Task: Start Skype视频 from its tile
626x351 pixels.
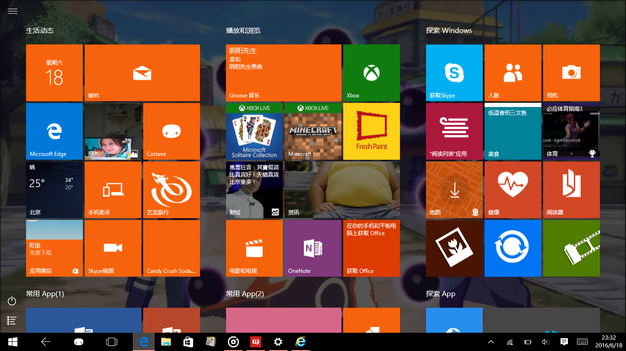Action: click(x=113, y=248)
